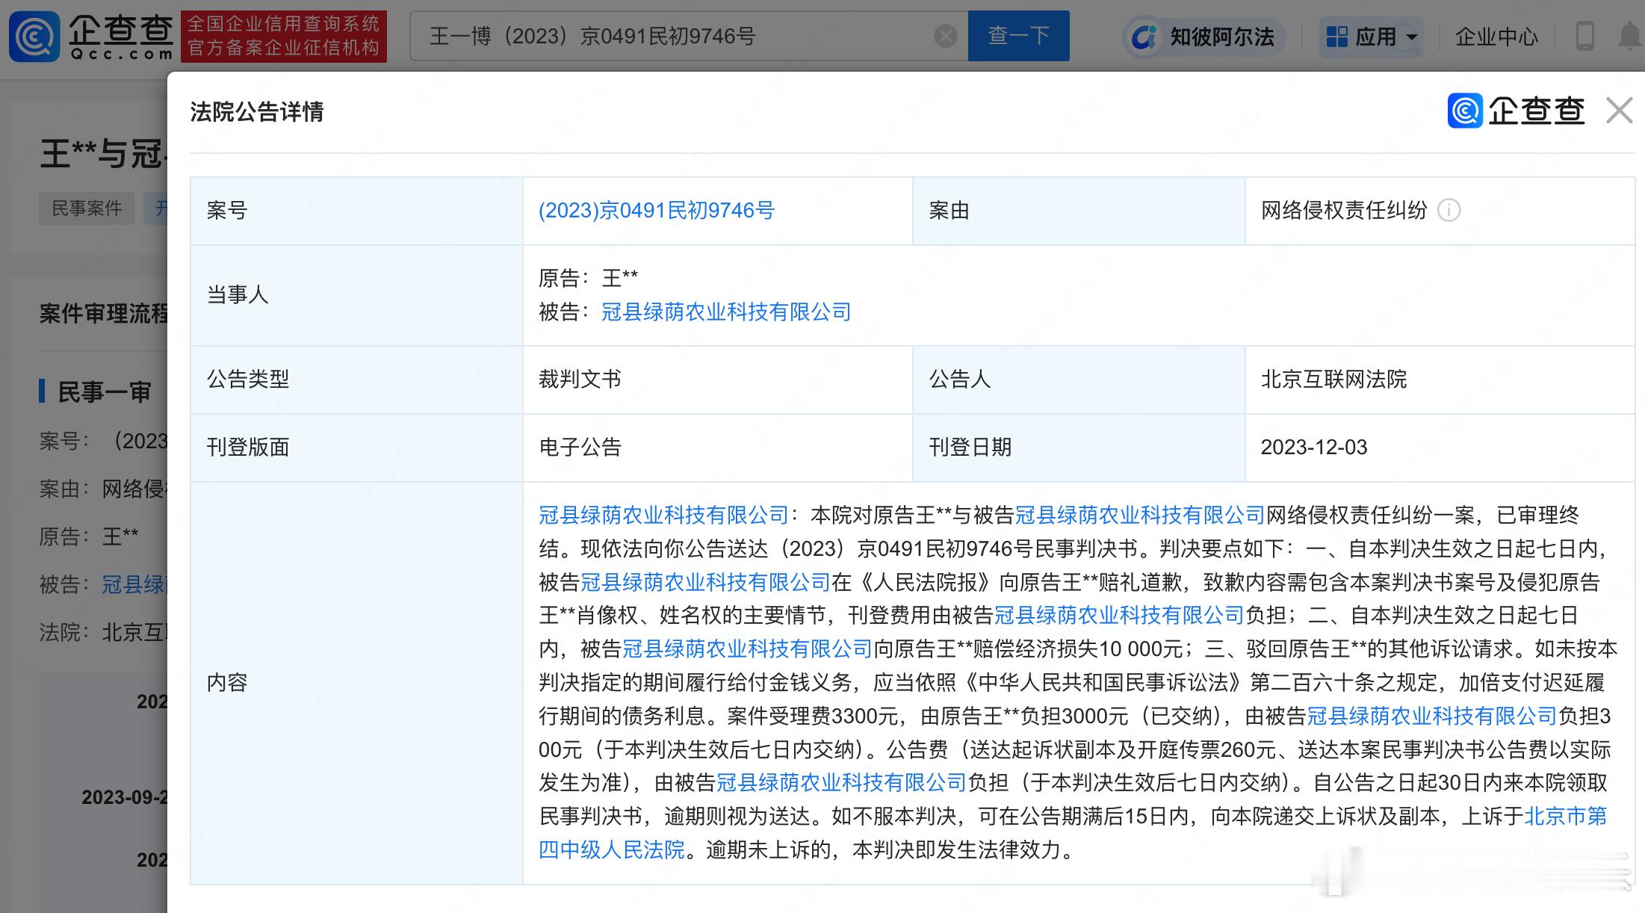Expand the 应用 dropdown menu
The width and height of the screenshot is (1645, 913).
(1372, 36)
